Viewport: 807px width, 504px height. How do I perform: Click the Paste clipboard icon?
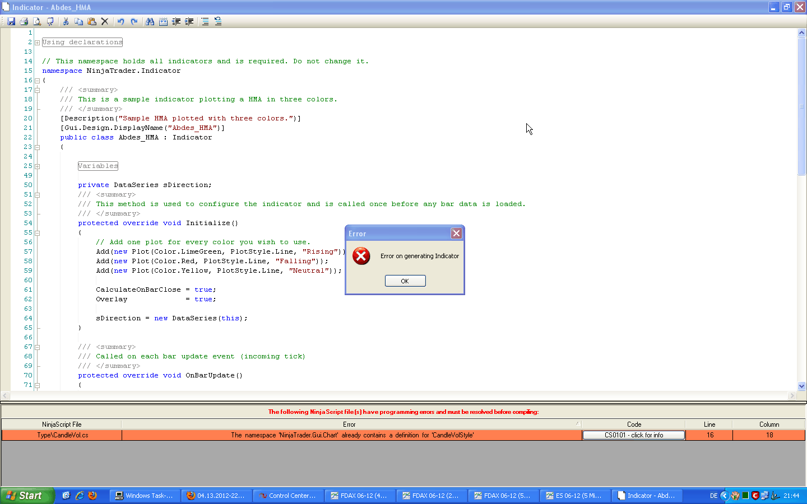92,21
